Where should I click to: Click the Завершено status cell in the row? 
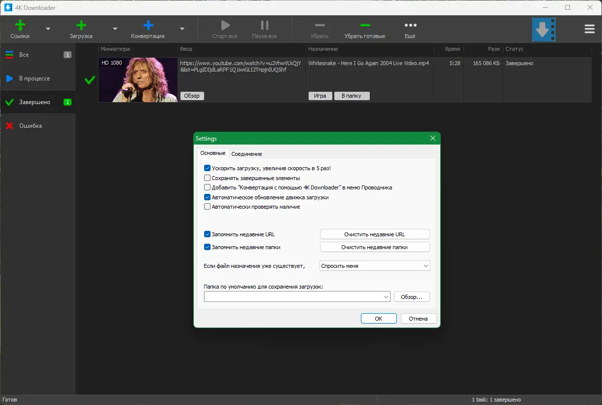519,63
